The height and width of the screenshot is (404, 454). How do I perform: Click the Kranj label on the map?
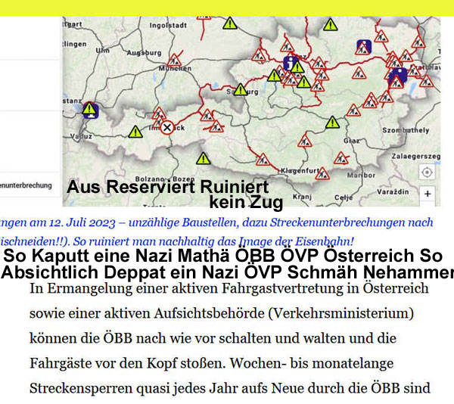pos(302,197)
